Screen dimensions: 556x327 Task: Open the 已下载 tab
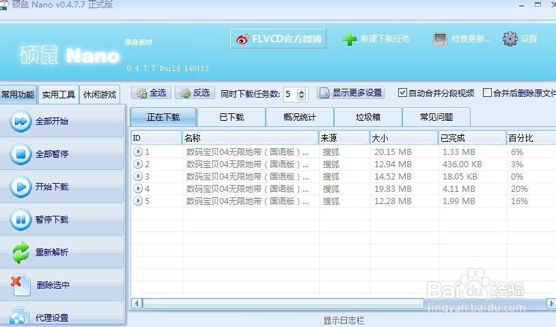232,117
